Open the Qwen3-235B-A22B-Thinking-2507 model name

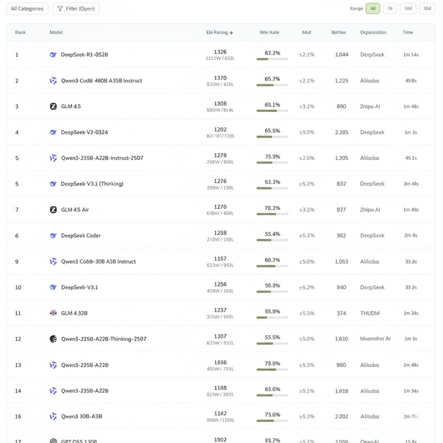pyautogui.click(x=104, y=339)
